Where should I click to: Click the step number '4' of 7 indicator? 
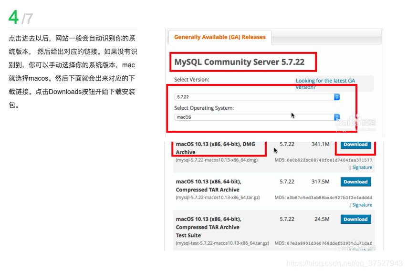[14, 17]
